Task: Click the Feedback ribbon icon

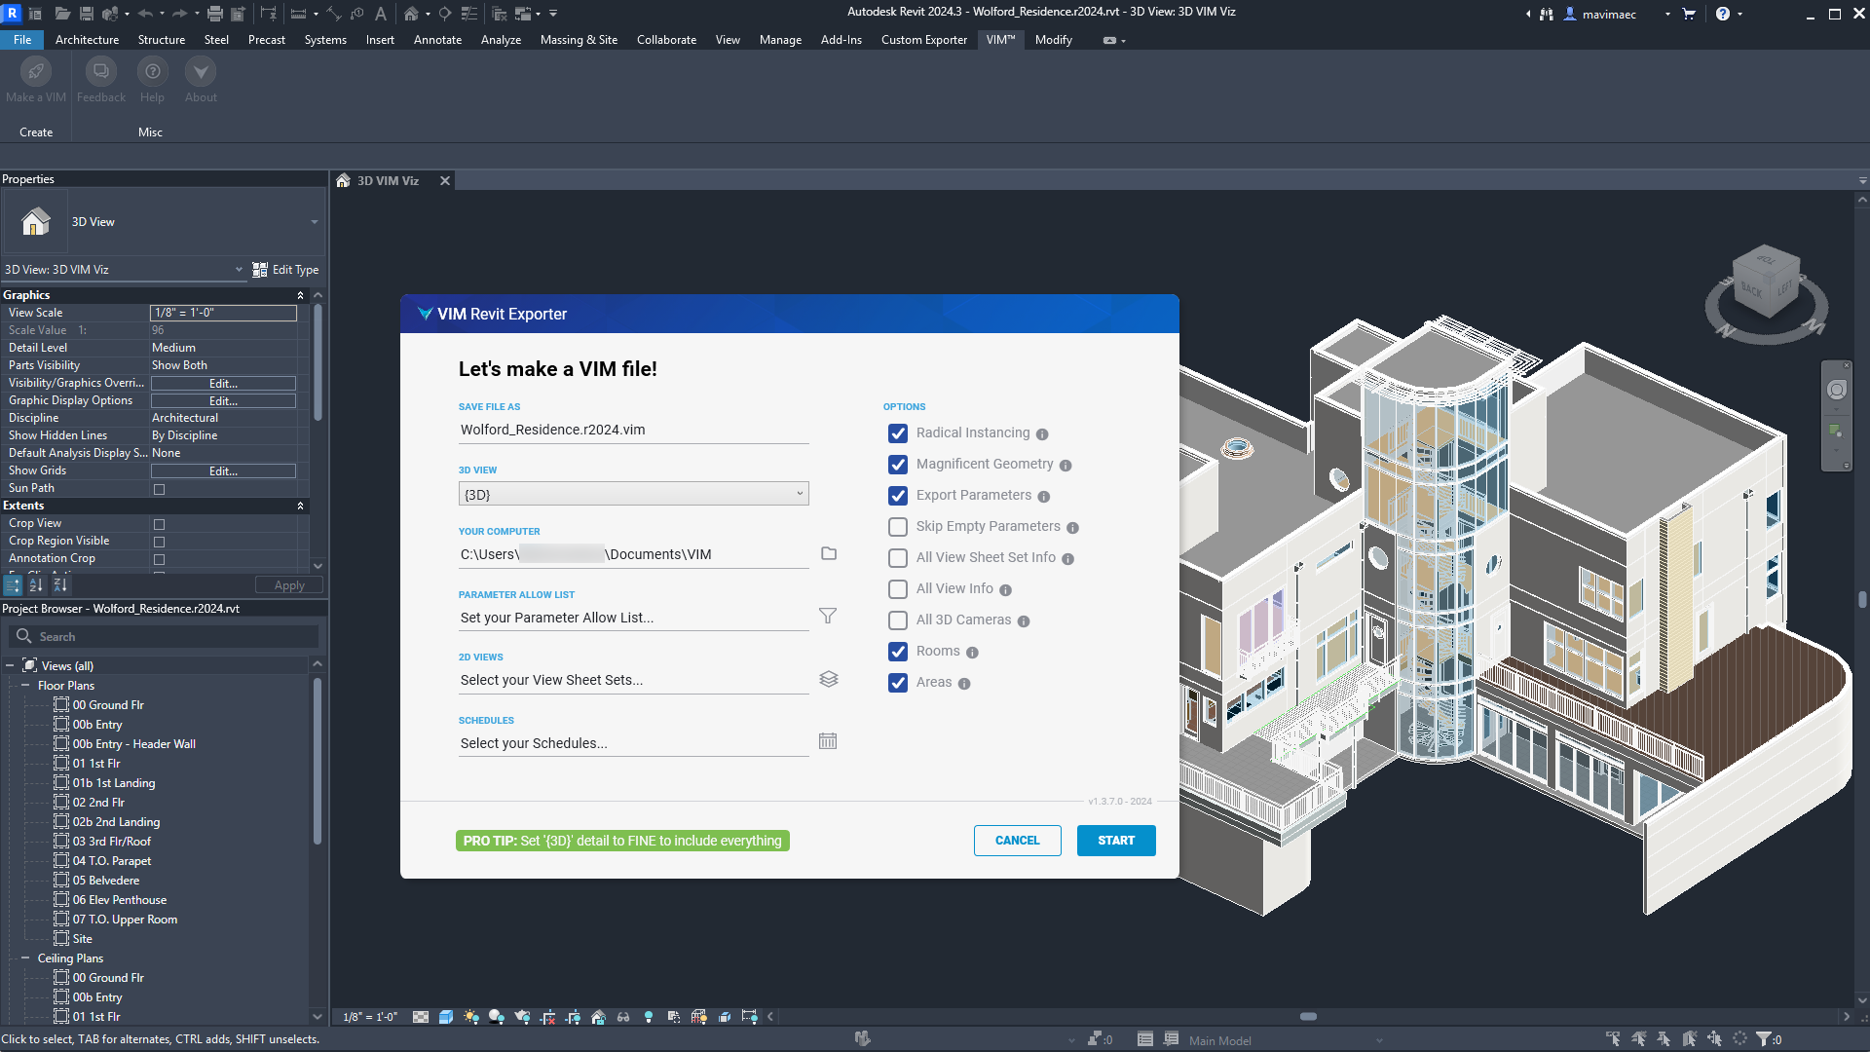Action: tap(100, 72)
